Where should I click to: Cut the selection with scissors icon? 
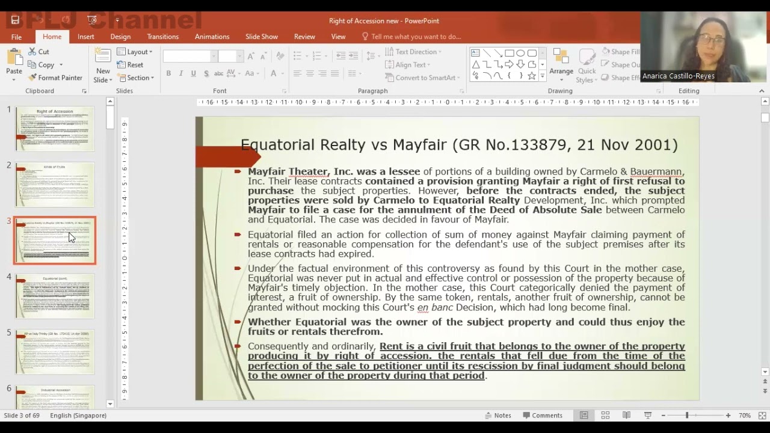(39, 52)
